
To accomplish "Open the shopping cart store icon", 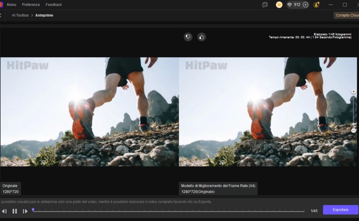I will (279, 4).
